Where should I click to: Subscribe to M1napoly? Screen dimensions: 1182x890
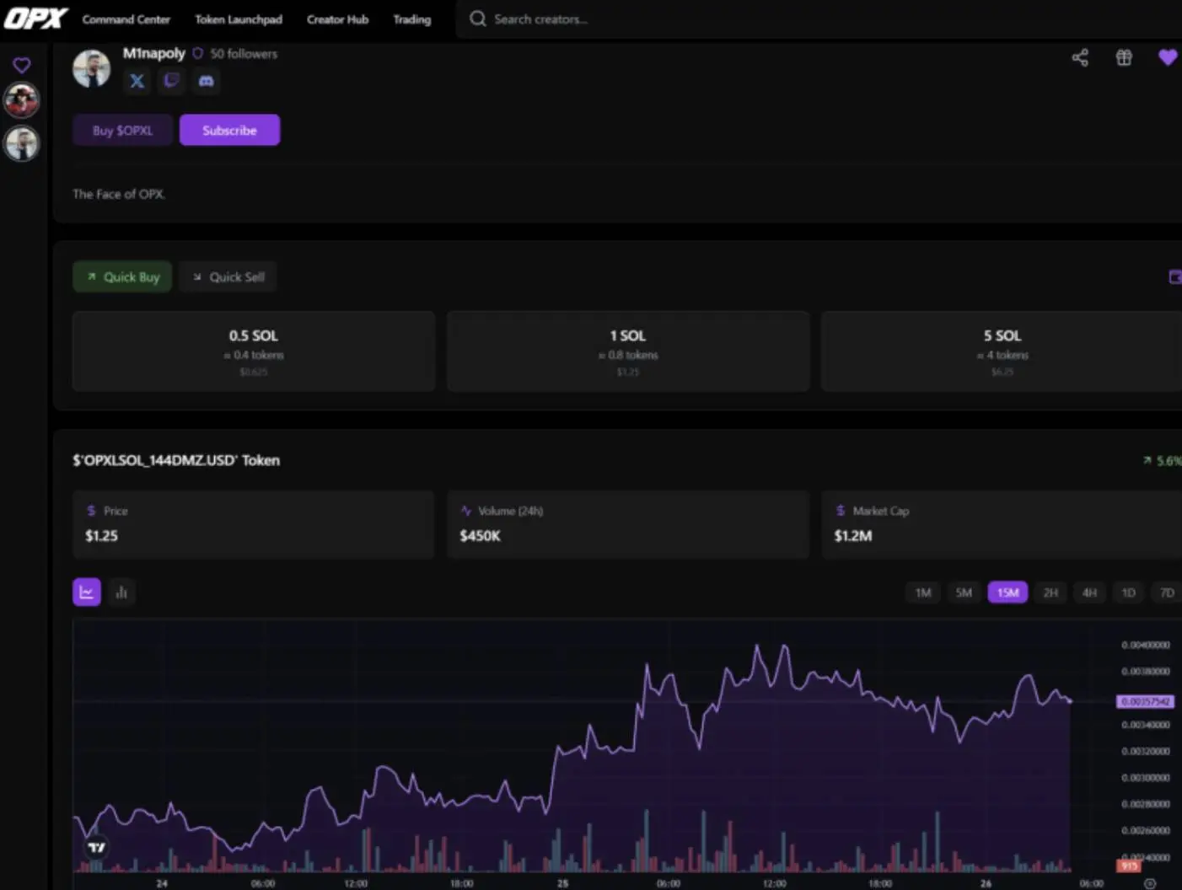229,130
